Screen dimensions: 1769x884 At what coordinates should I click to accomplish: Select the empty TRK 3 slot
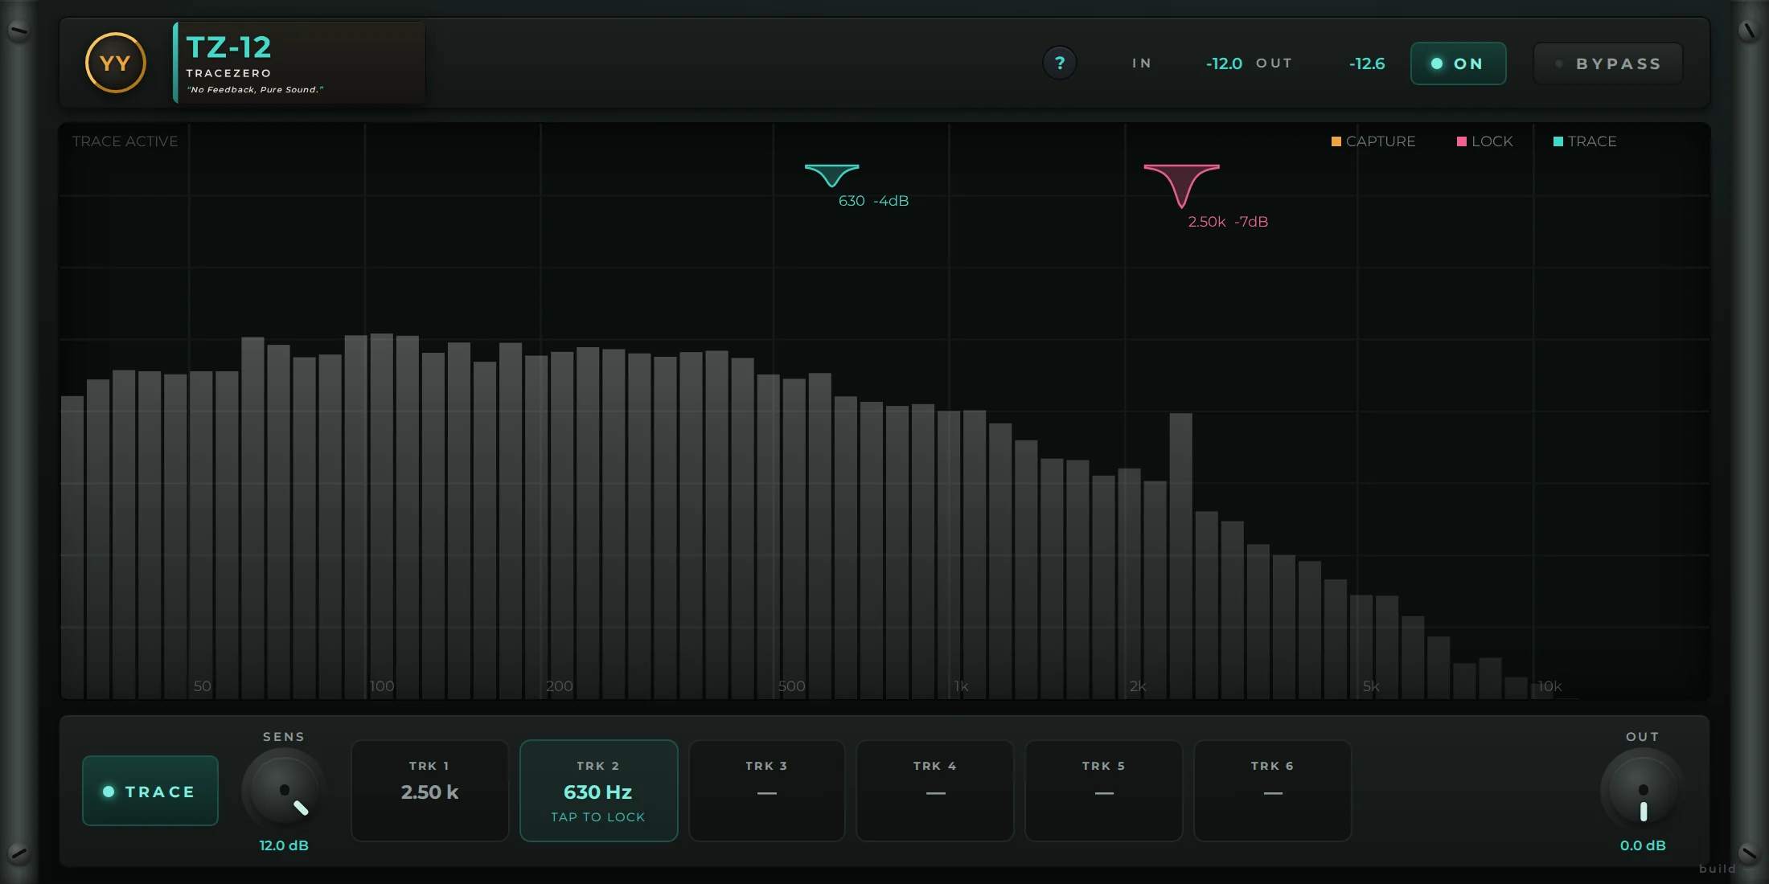[x=767, y=791]
